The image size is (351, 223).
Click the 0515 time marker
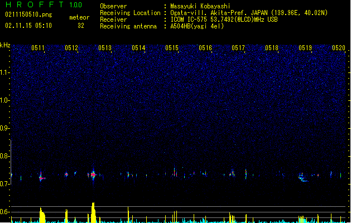coord(172,48)
